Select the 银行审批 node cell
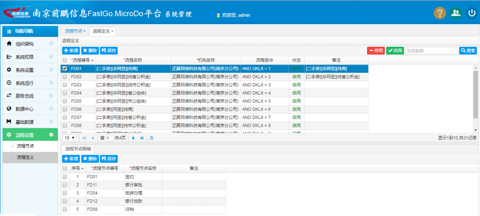480x216 pixels. click(143, 185)
